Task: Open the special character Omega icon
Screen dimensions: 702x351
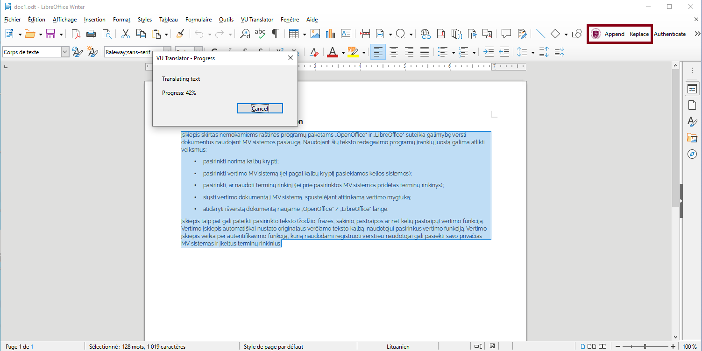Action: (400, 34)
